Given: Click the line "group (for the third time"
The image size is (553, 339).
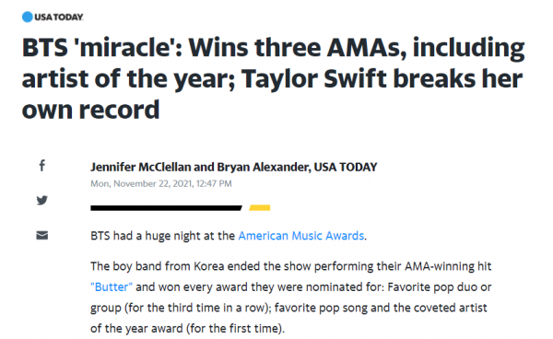Looking at the screenshot, I should (x=288, y=308).
